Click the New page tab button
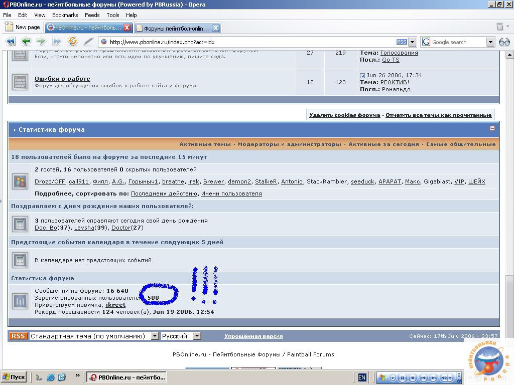514x385 pixels. coord(23,27)
